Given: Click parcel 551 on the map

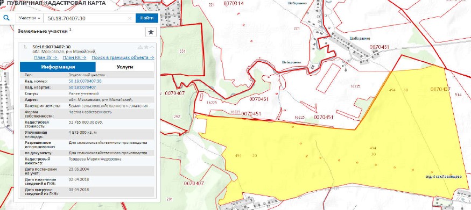Looking at the screenshot, I should [182, 51].
